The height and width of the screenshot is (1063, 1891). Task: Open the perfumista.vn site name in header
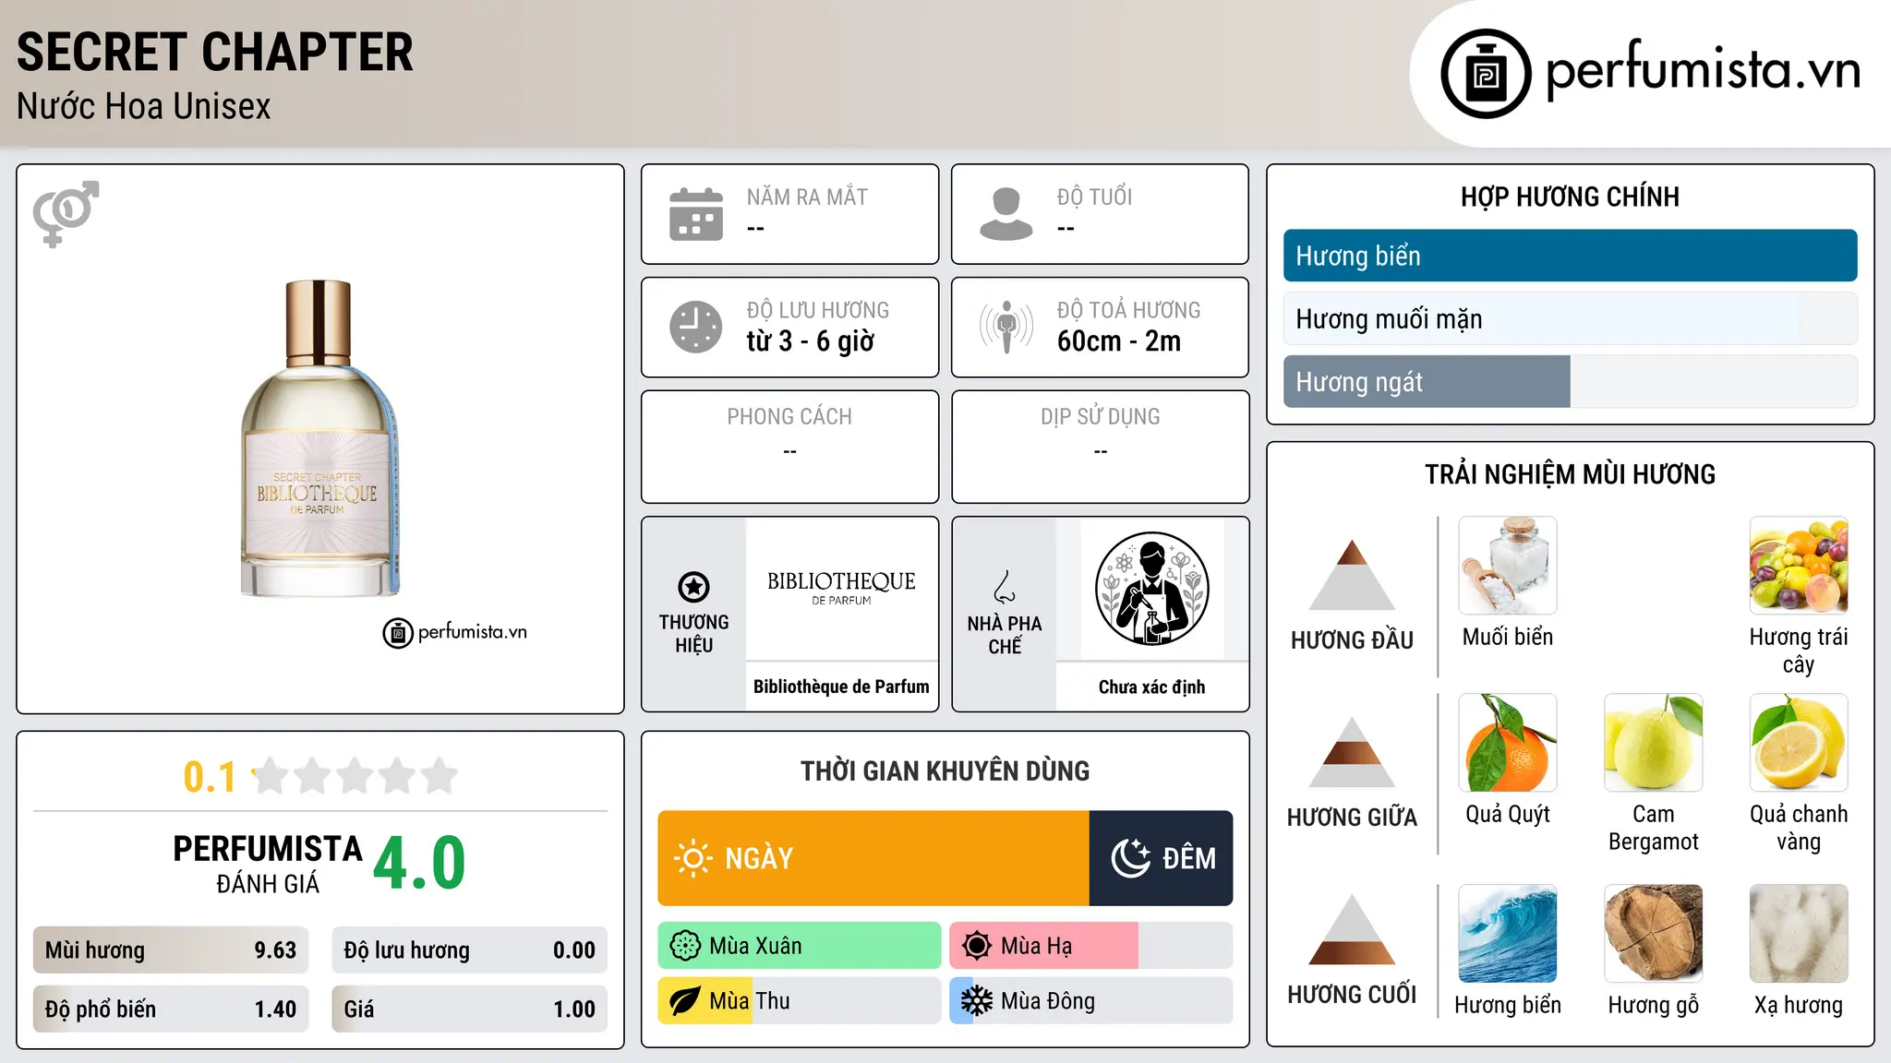[1704, 70]
